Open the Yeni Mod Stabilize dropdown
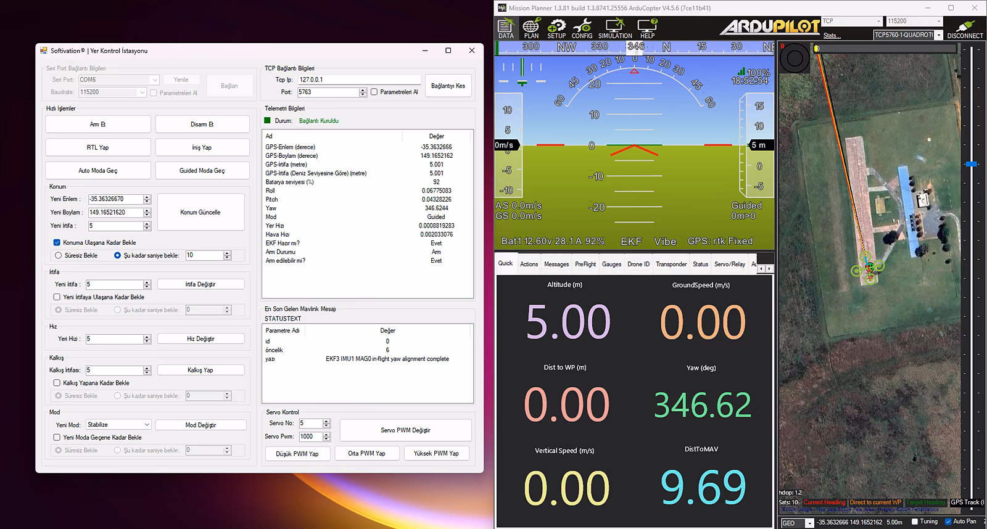 [118, 424]
